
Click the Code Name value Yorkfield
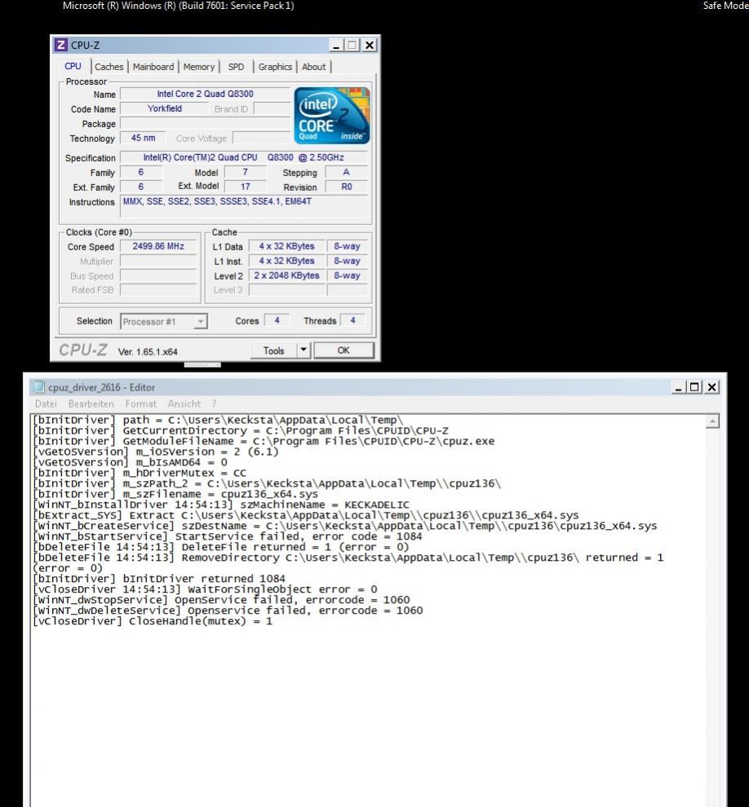[164, 108]
